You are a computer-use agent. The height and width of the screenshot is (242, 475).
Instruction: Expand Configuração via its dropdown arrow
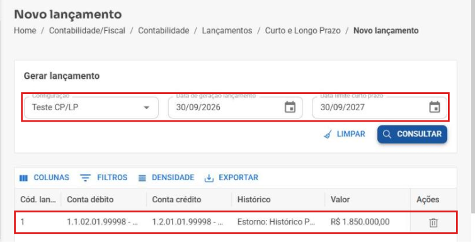147,108
